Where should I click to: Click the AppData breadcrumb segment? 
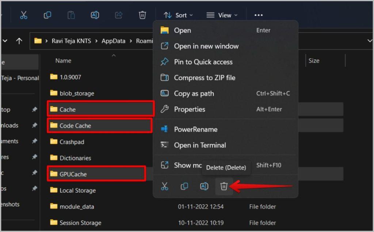click(113, 41)
